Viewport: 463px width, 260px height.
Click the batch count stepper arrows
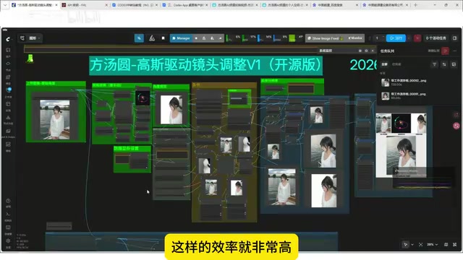[x=383, y=38]
